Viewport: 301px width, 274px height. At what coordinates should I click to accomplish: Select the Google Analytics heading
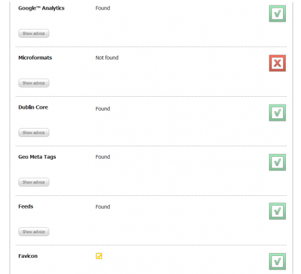(x=42, y=8)
